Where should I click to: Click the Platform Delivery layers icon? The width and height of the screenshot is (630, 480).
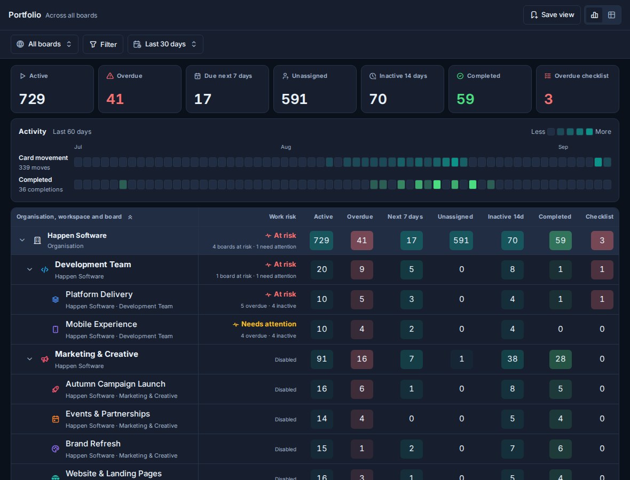coord(56,299)
